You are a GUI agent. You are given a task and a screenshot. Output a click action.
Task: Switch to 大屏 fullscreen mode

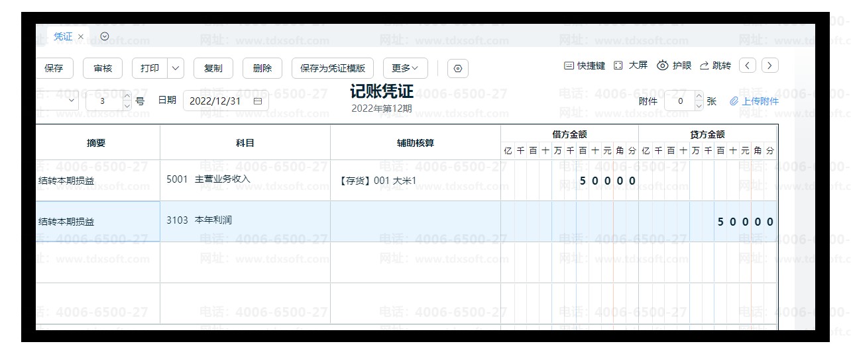pyautogui.click(x=630, y=66)
